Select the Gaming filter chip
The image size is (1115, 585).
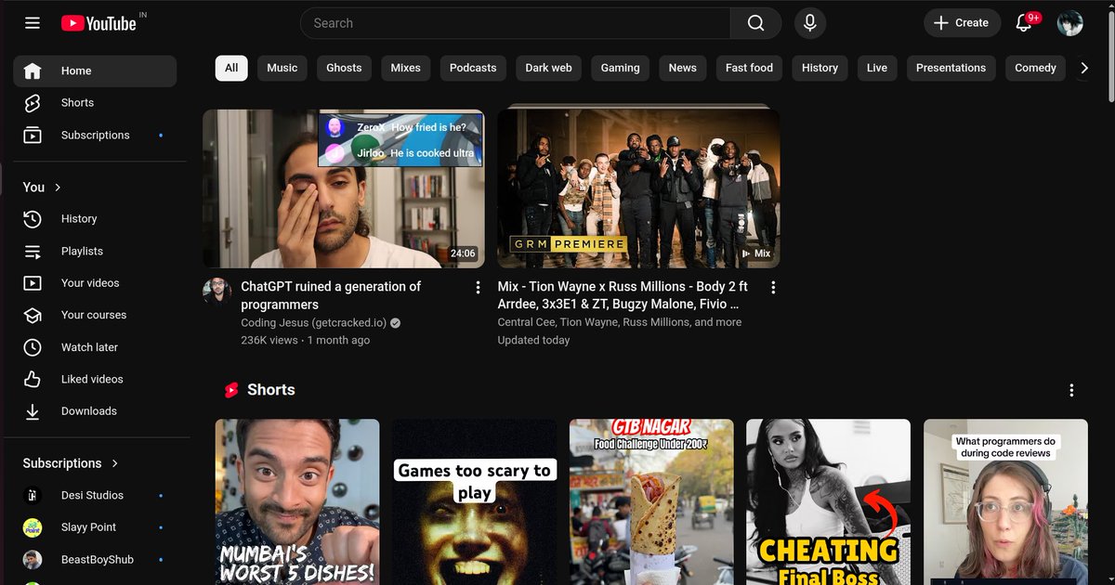click(x=620, y=67)
